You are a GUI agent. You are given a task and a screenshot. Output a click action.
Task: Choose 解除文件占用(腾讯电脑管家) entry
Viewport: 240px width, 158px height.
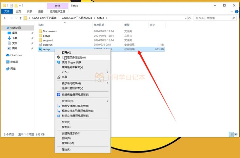click(x=83, y=111)
